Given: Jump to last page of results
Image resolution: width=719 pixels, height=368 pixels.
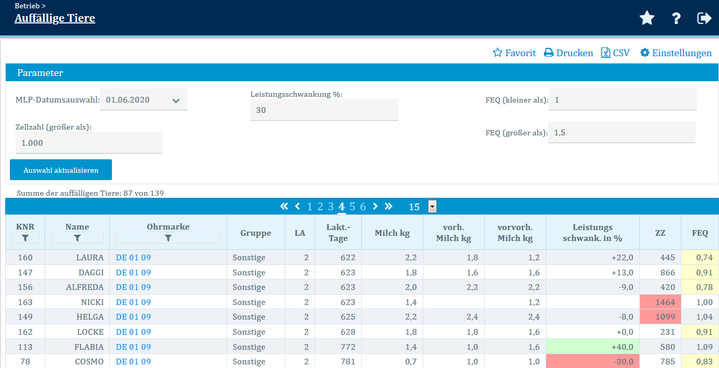Looking at the screenshot, I should tap(388, 207).
